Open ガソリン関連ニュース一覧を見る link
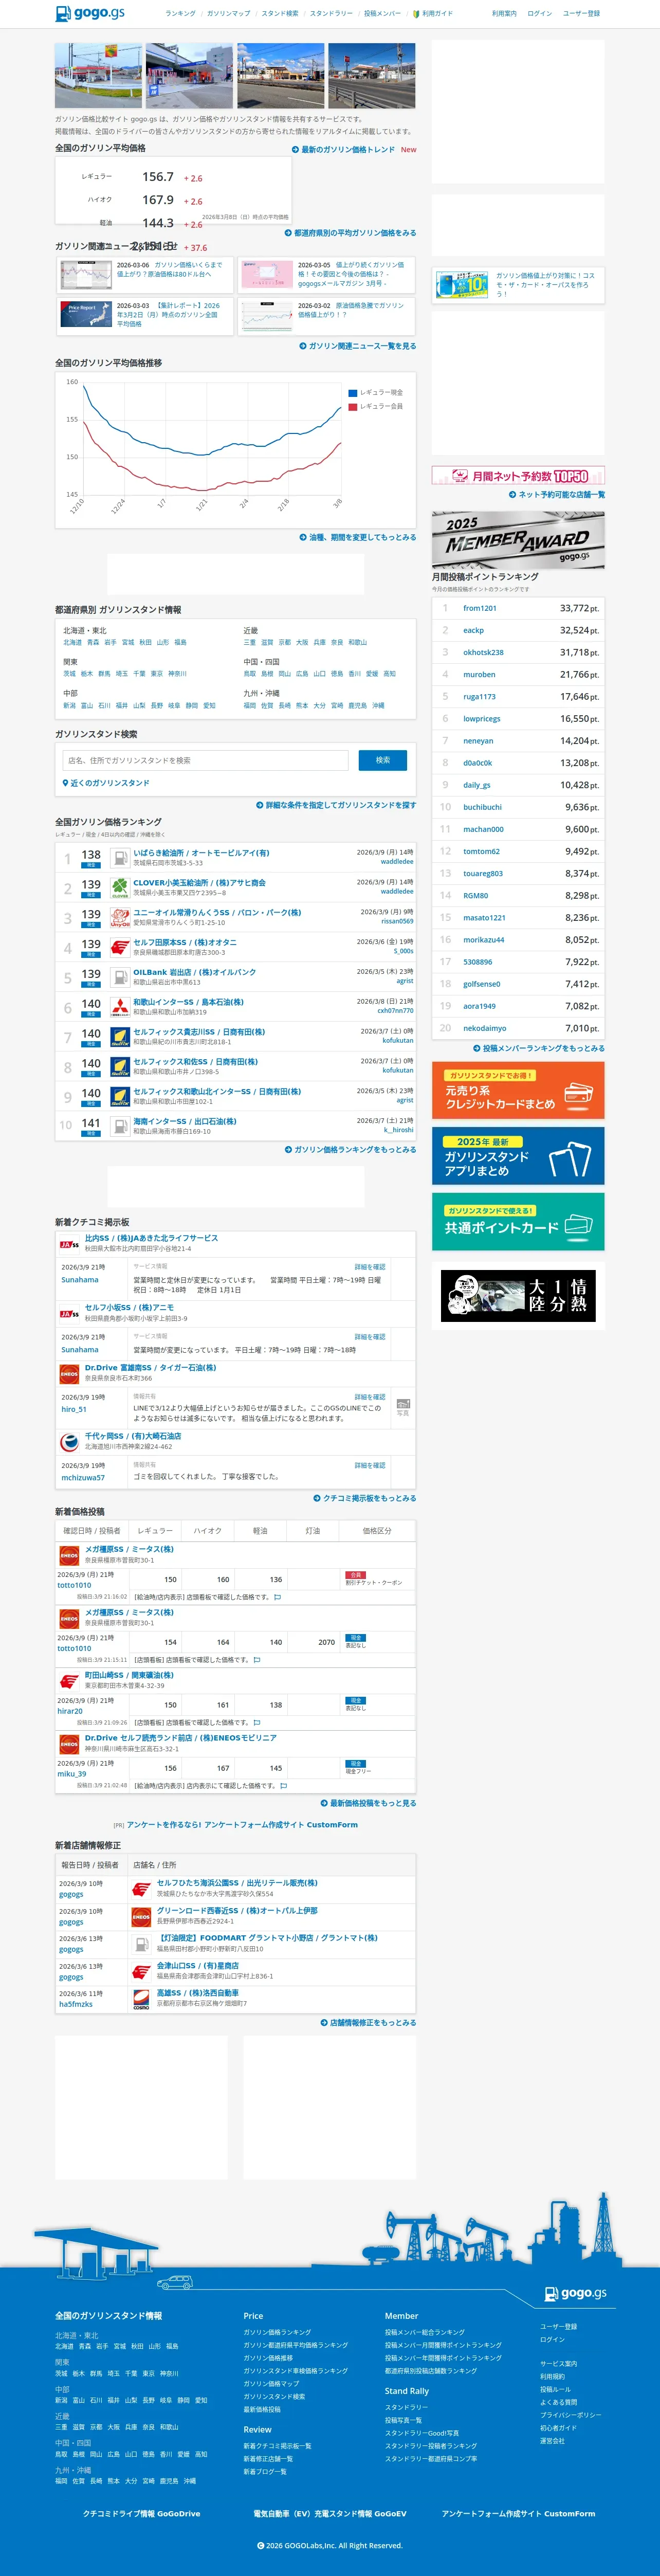 (x=358, y=346)
